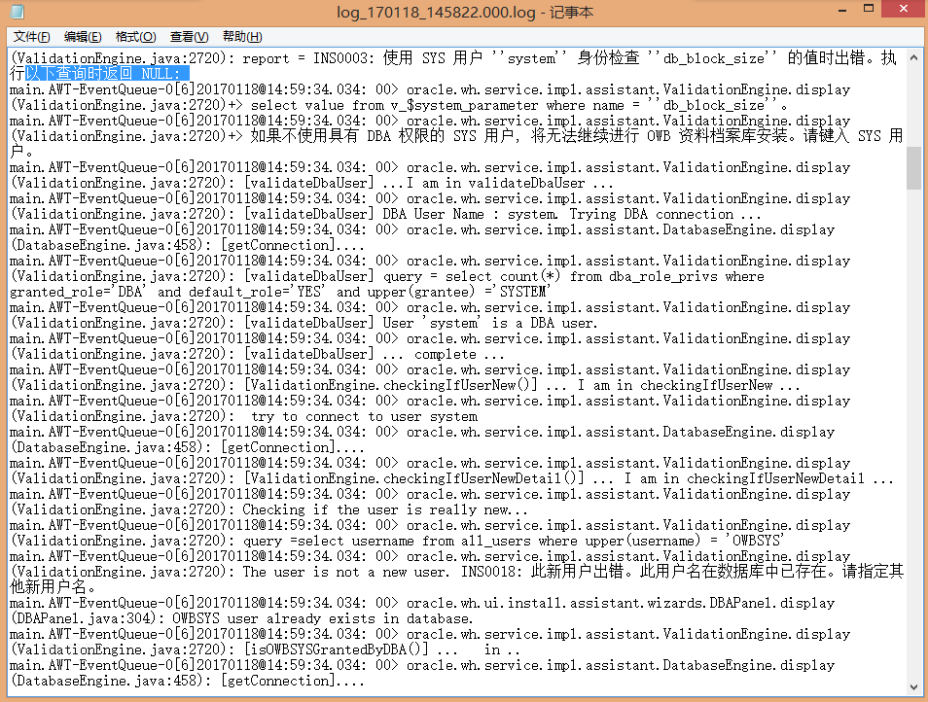Click 'I am in checkingIfUserNewDetail' text
This screenshot has width=928, height=702.
[743, 478]
